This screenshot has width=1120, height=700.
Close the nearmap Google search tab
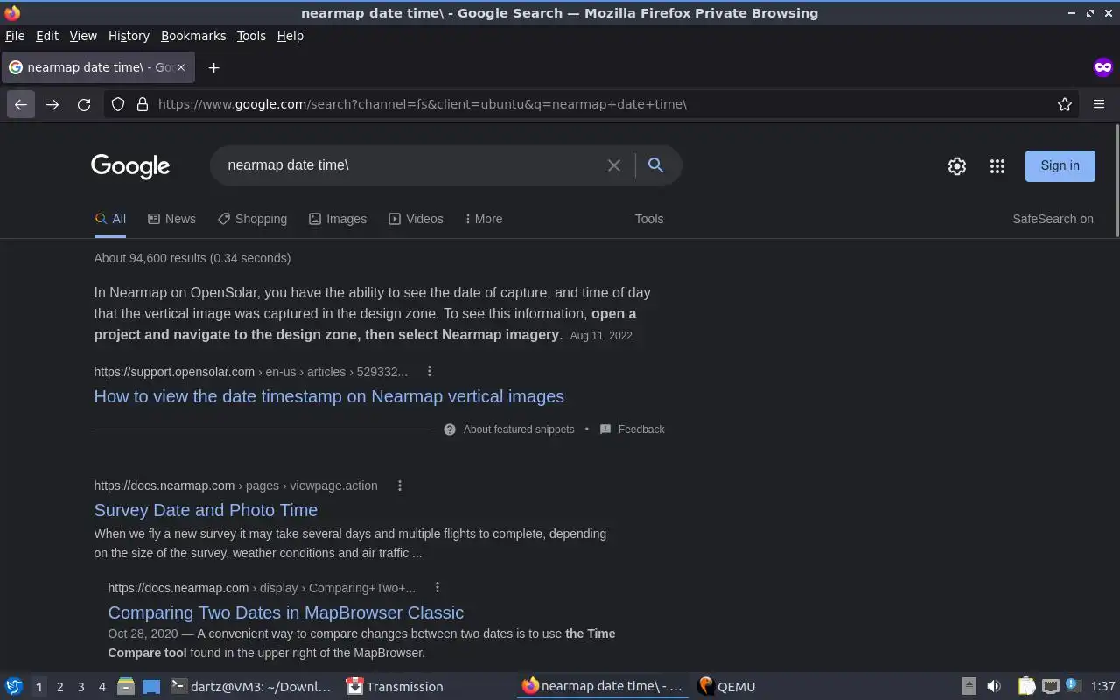(x=181, y=67)
